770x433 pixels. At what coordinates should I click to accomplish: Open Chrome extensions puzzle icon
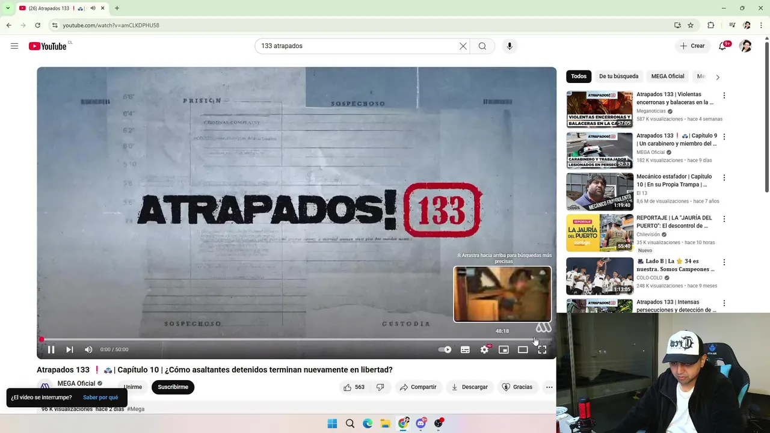[710, 25]
